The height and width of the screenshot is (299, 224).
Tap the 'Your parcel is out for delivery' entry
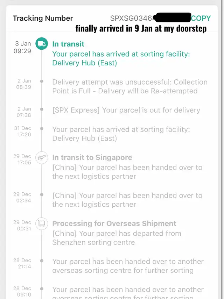[x=126, y=110]
